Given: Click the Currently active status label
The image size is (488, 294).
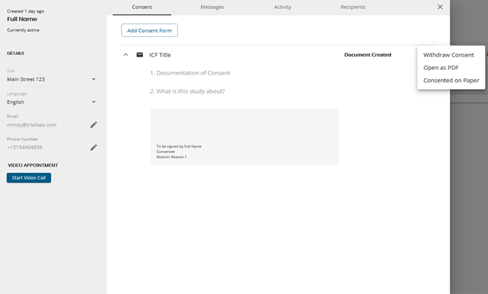Looking at the screenshot, I should coord(23,30).
